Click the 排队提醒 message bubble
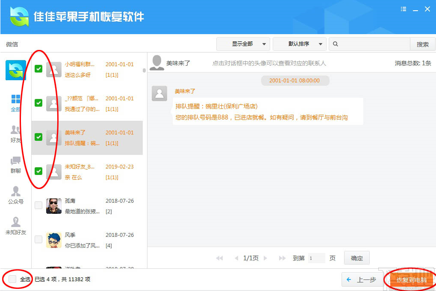Screen dimensions: 436x291 268,111
